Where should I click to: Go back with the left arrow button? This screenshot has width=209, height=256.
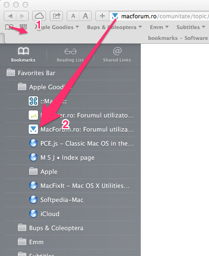(x=10, y=16)
